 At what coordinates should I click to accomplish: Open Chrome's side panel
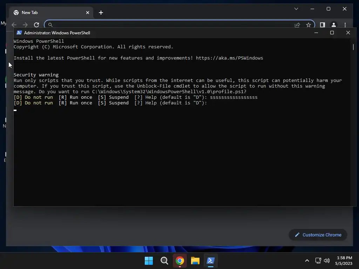(x=323, y=25)
